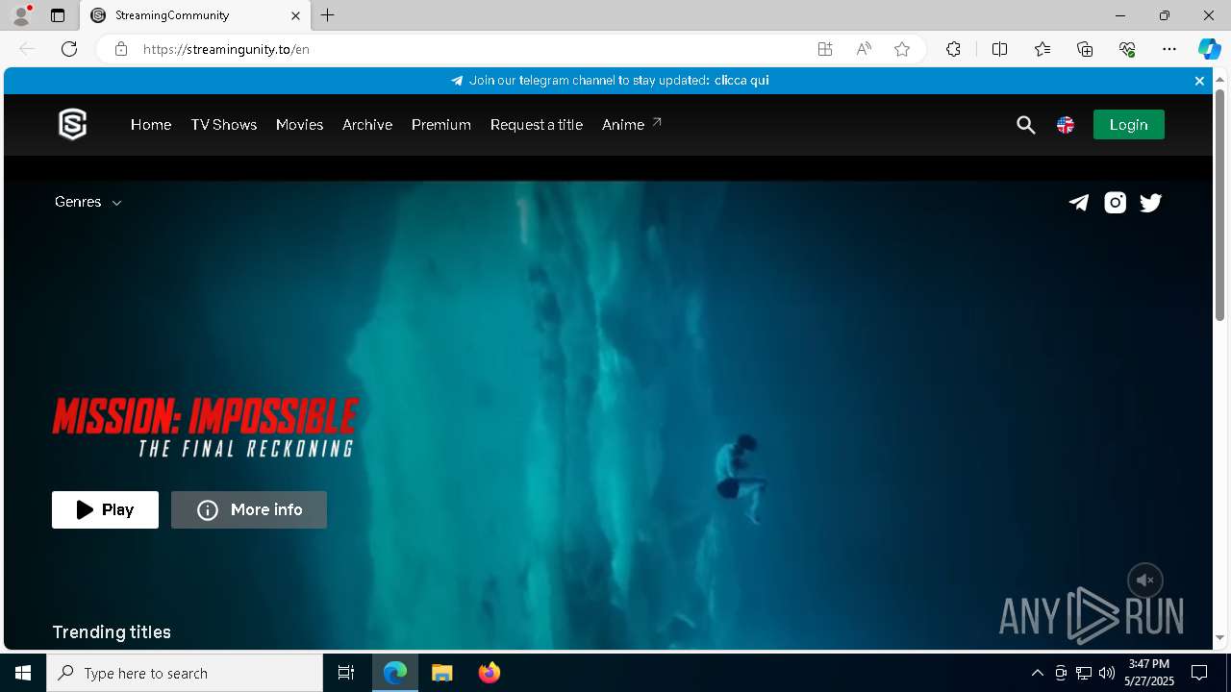The width and height of the screenshot is (1231, 692).
Task: Click the taskbar search box
Action: [185, 673]
